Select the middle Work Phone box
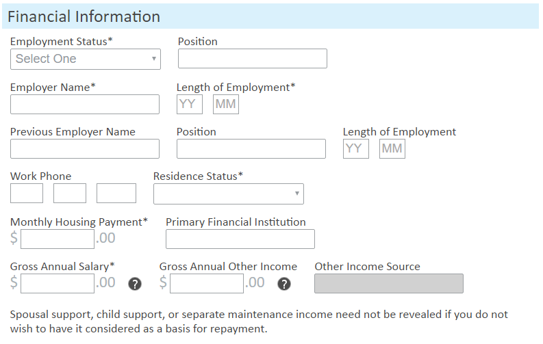 point(70,194)
